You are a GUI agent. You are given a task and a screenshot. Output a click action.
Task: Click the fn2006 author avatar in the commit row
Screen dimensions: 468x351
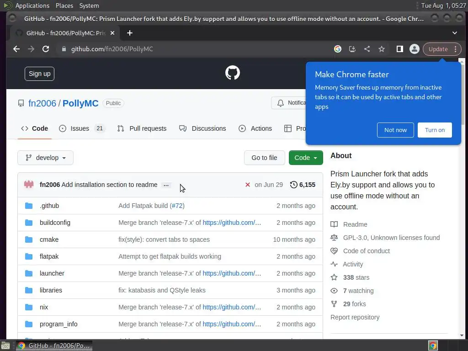[x=29, y=185]
